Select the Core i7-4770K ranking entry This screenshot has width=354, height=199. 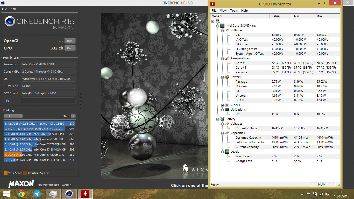39,134
